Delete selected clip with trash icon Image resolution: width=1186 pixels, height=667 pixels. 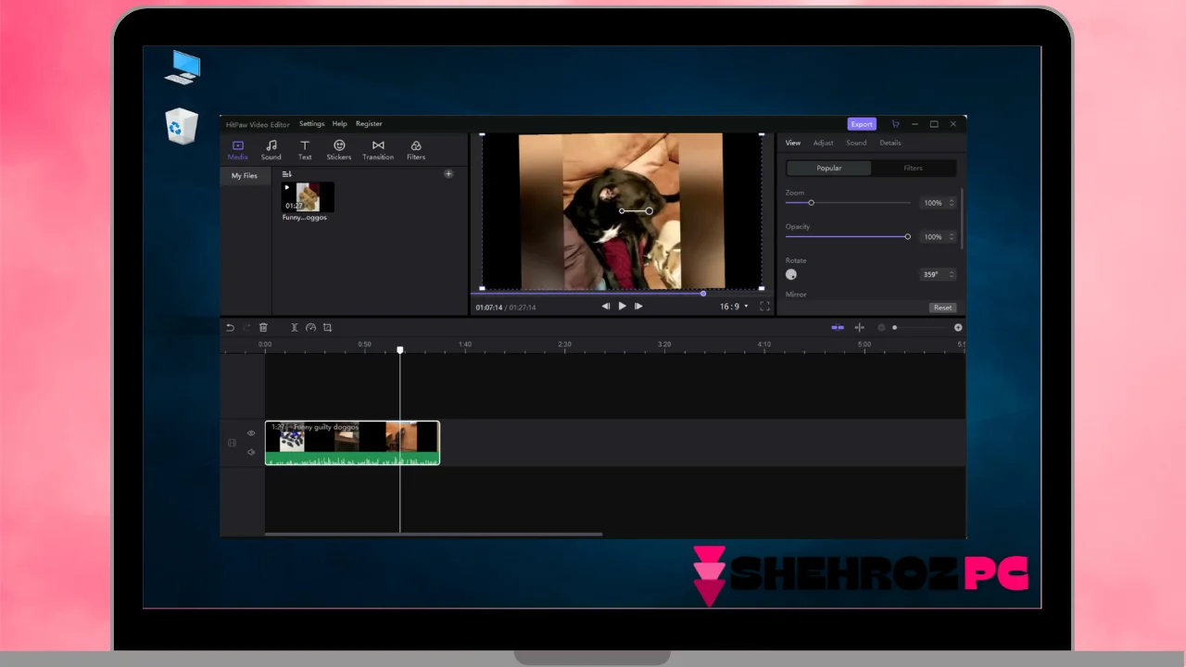263,327
